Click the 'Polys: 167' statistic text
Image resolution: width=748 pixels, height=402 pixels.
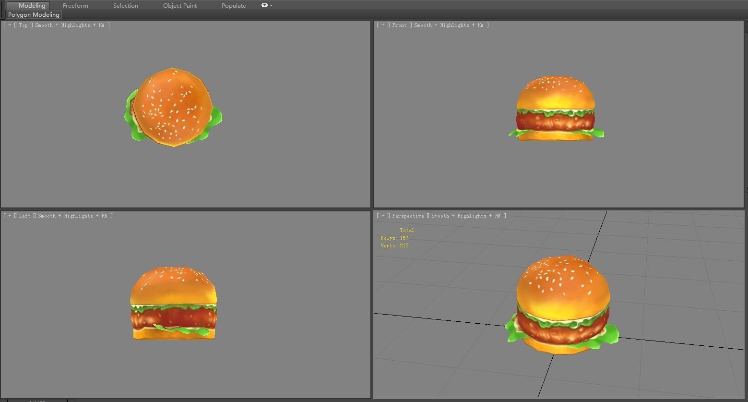click(394, 238)
